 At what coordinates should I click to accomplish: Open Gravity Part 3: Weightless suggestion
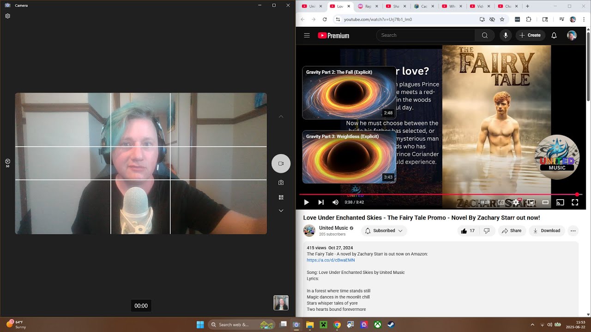tap(349, 157)
